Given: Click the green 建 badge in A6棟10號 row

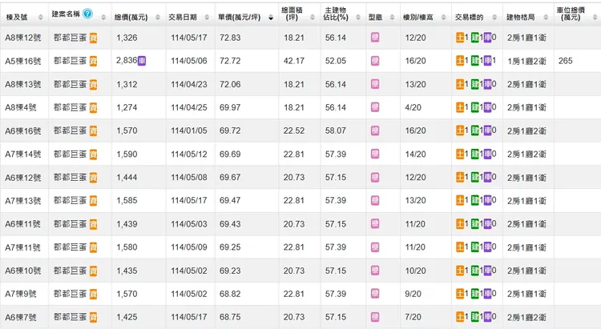Looking at the screenshot, I should [475, 271].
